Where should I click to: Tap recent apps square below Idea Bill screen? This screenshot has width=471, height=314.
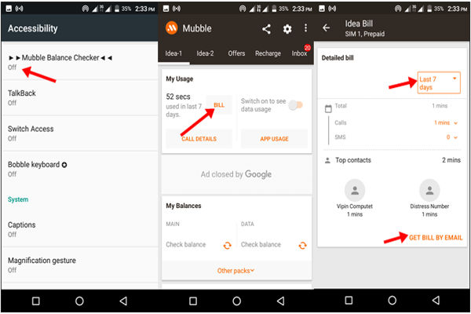(x=349, y=300)
